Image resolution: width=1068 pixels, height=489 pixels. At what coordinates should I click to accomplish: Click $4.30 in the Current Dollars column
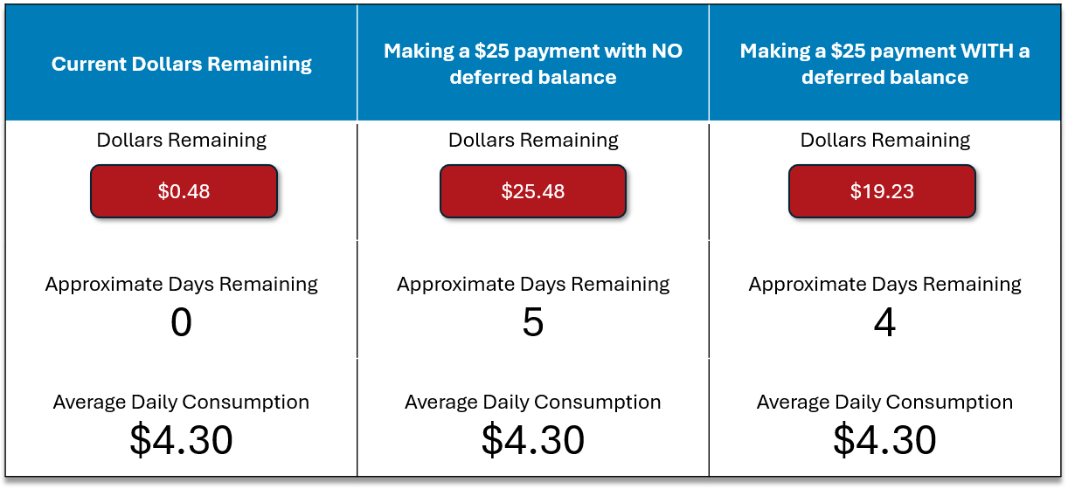pos(181,440)
